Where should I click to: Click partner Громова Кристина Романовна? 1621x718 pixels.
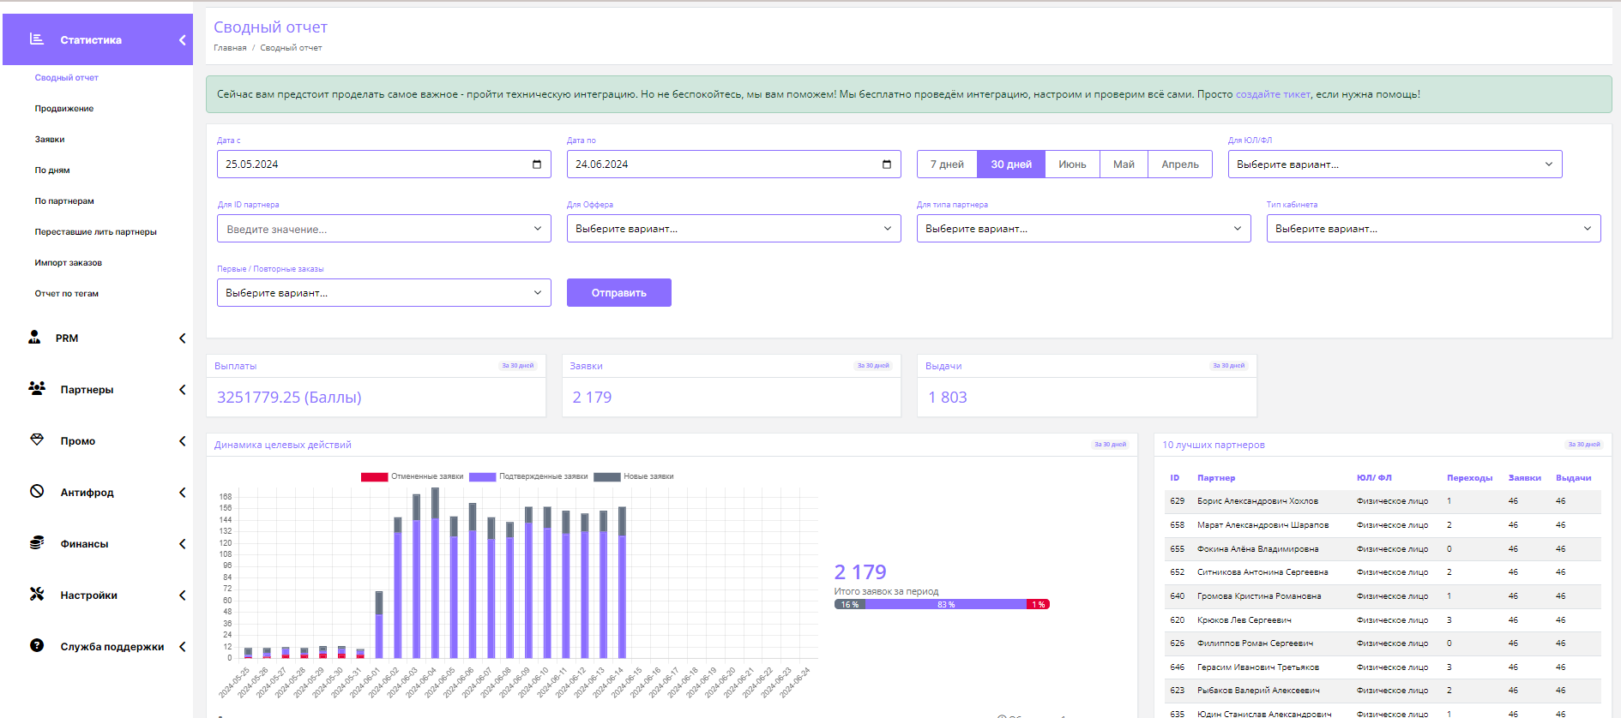(x=1259, y=596)
